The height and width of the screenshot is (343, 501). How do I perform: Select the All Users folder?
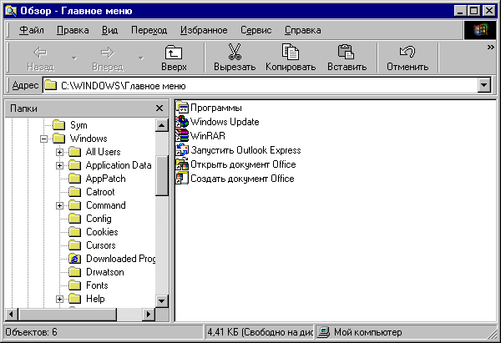point(103,152)
